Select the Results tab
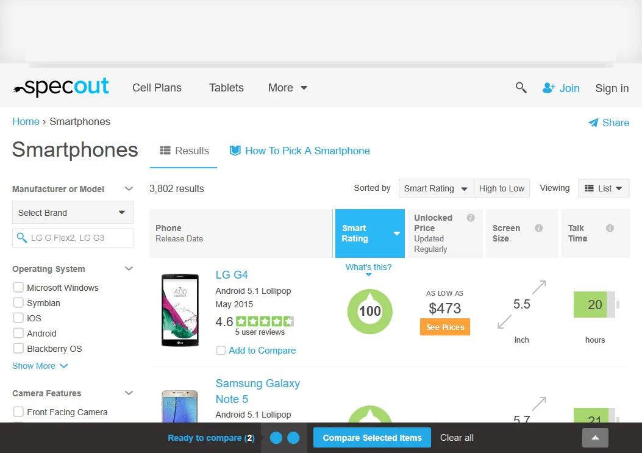This screenshot has width=642, height=453. (x=184, y=151)
